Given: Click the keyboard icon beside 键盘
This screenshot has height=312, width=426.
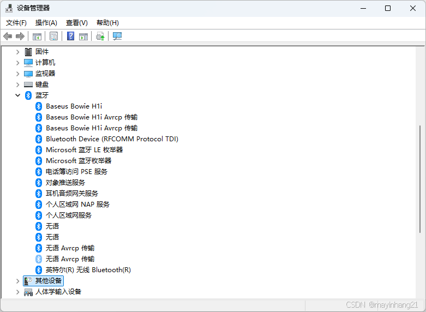Looking at the screenshot, I should (x=28, y=85).
